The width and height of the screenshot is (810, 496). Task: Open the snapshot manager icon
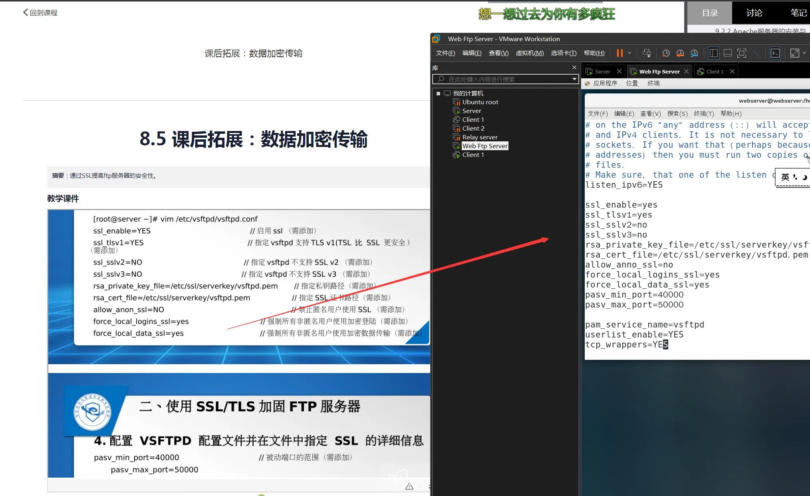point(695,53)
